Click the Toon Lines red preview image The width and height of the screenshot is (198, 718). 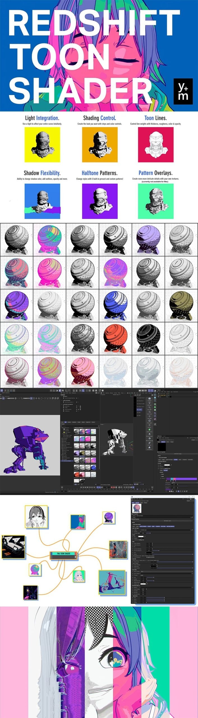[156, 145]
